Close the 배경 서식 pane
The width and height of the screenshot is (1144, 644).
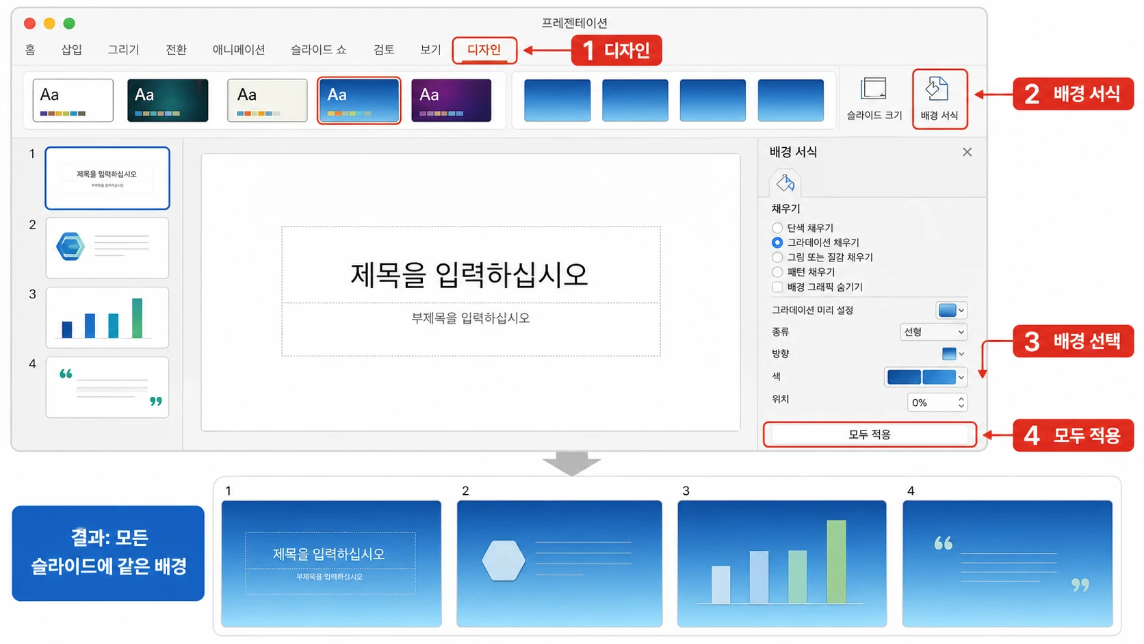pyautogui.click(x=967, y=152)
